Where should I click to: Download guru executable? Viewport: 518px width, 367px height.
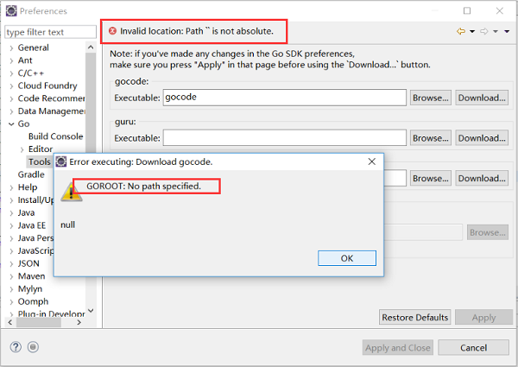[482, 138]
